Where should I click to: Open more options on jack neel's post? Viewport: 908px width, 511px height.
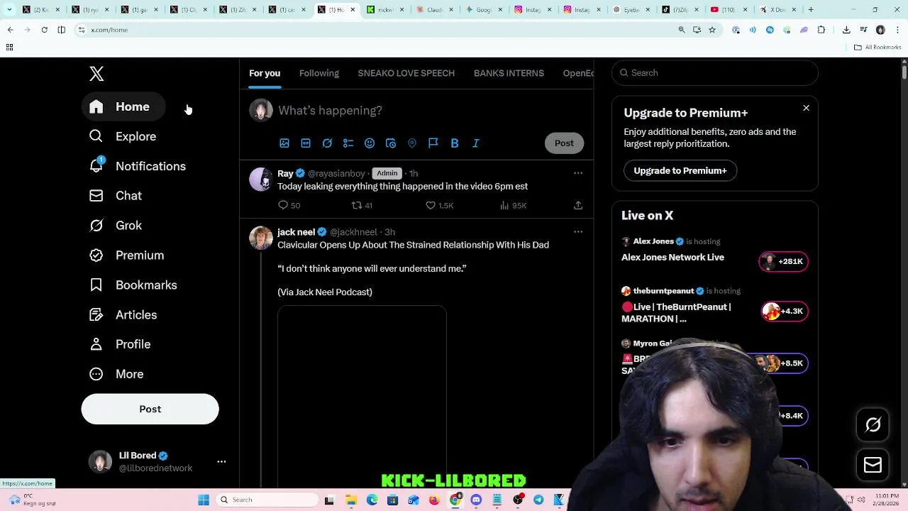click(578, 232)
